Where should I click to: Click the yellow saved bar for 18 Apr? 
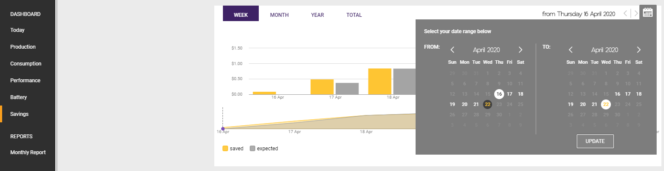pos(380,81)
